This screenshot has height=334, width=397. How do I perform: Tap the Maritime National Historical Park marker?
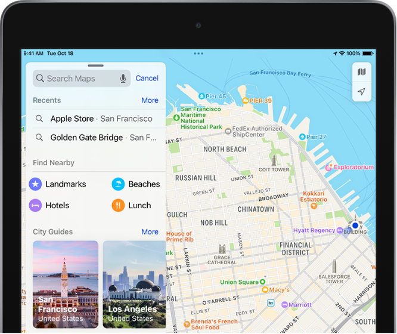pos(176,118)
